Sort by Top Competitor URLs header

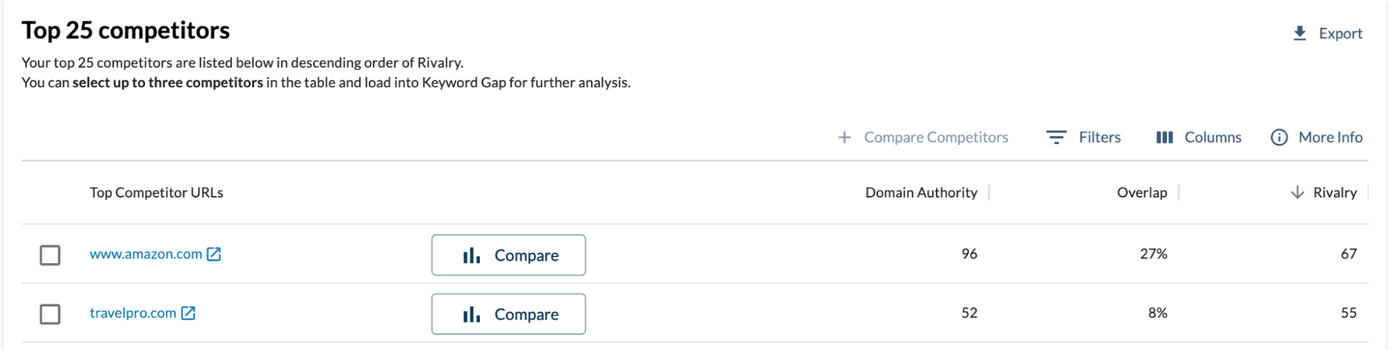tap(156, 193)
